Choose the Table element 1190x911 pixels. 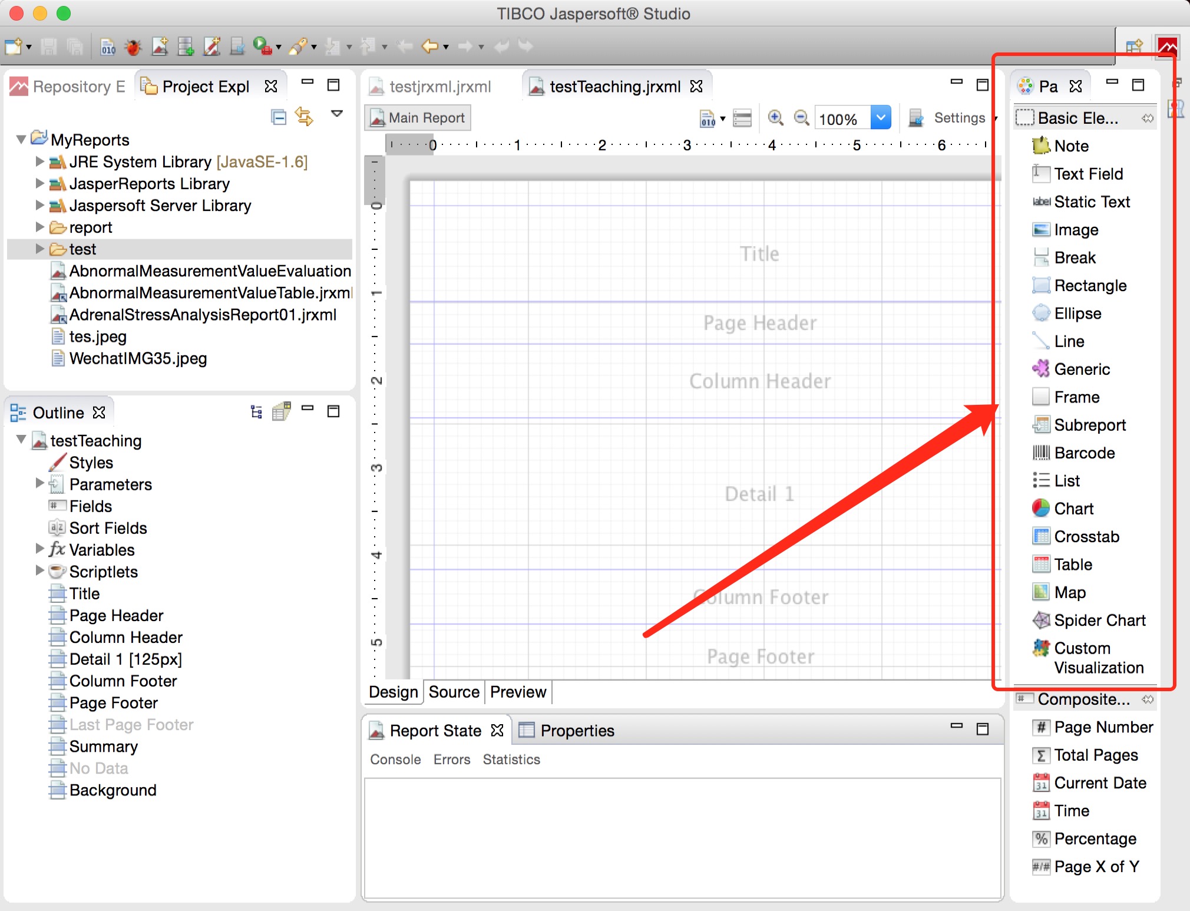tap(1062, 565)
